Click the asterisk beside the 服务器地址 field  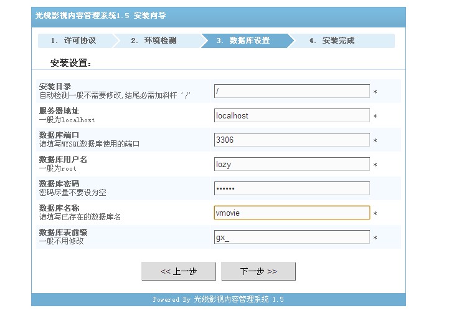(x=375, y=117)
